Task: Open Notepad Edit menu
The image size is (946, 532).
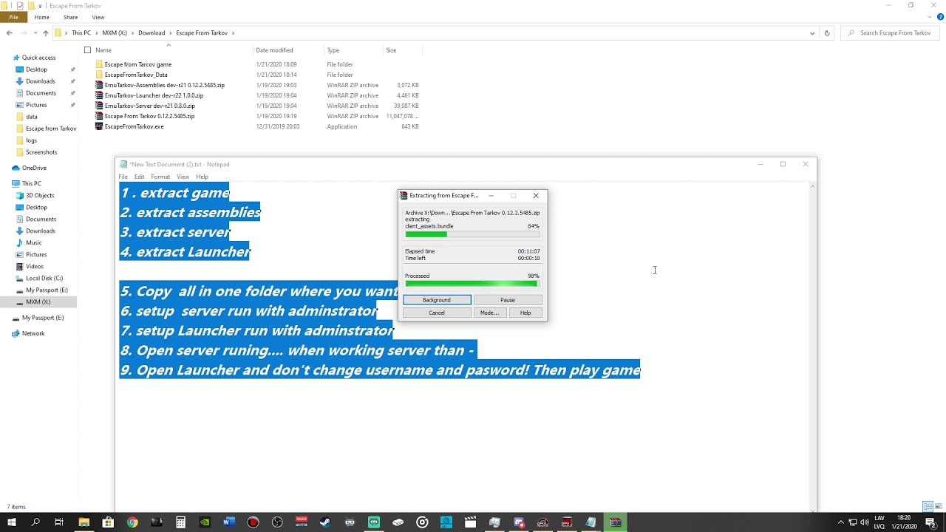Action: pyautogui.click(x=139, y=177)
